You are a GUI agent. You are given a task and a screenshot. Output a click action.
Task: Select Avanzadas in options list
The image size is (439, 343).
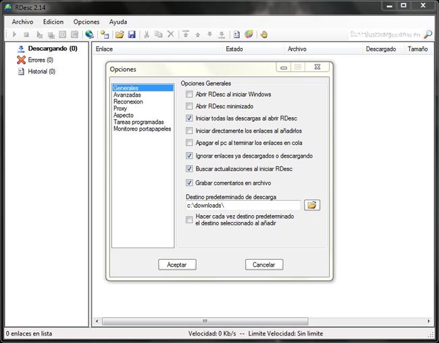click(x=128, y=95)
